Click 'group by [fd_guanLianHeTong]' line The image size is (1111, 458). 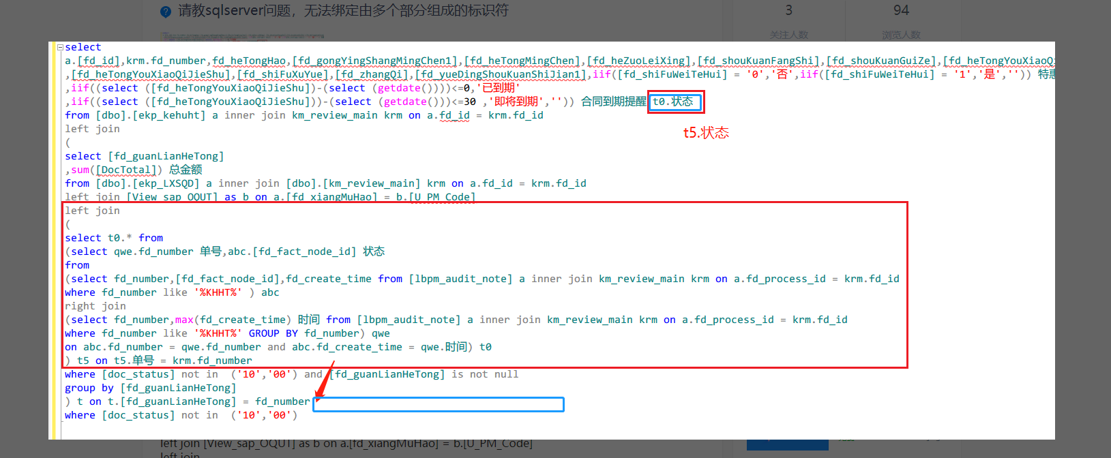click(149, 388)
